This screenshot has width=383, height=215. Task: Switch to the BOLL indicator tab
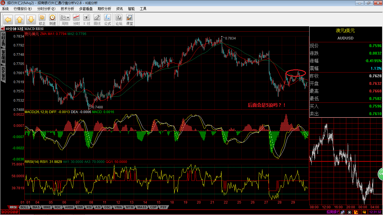coord(24,207)
